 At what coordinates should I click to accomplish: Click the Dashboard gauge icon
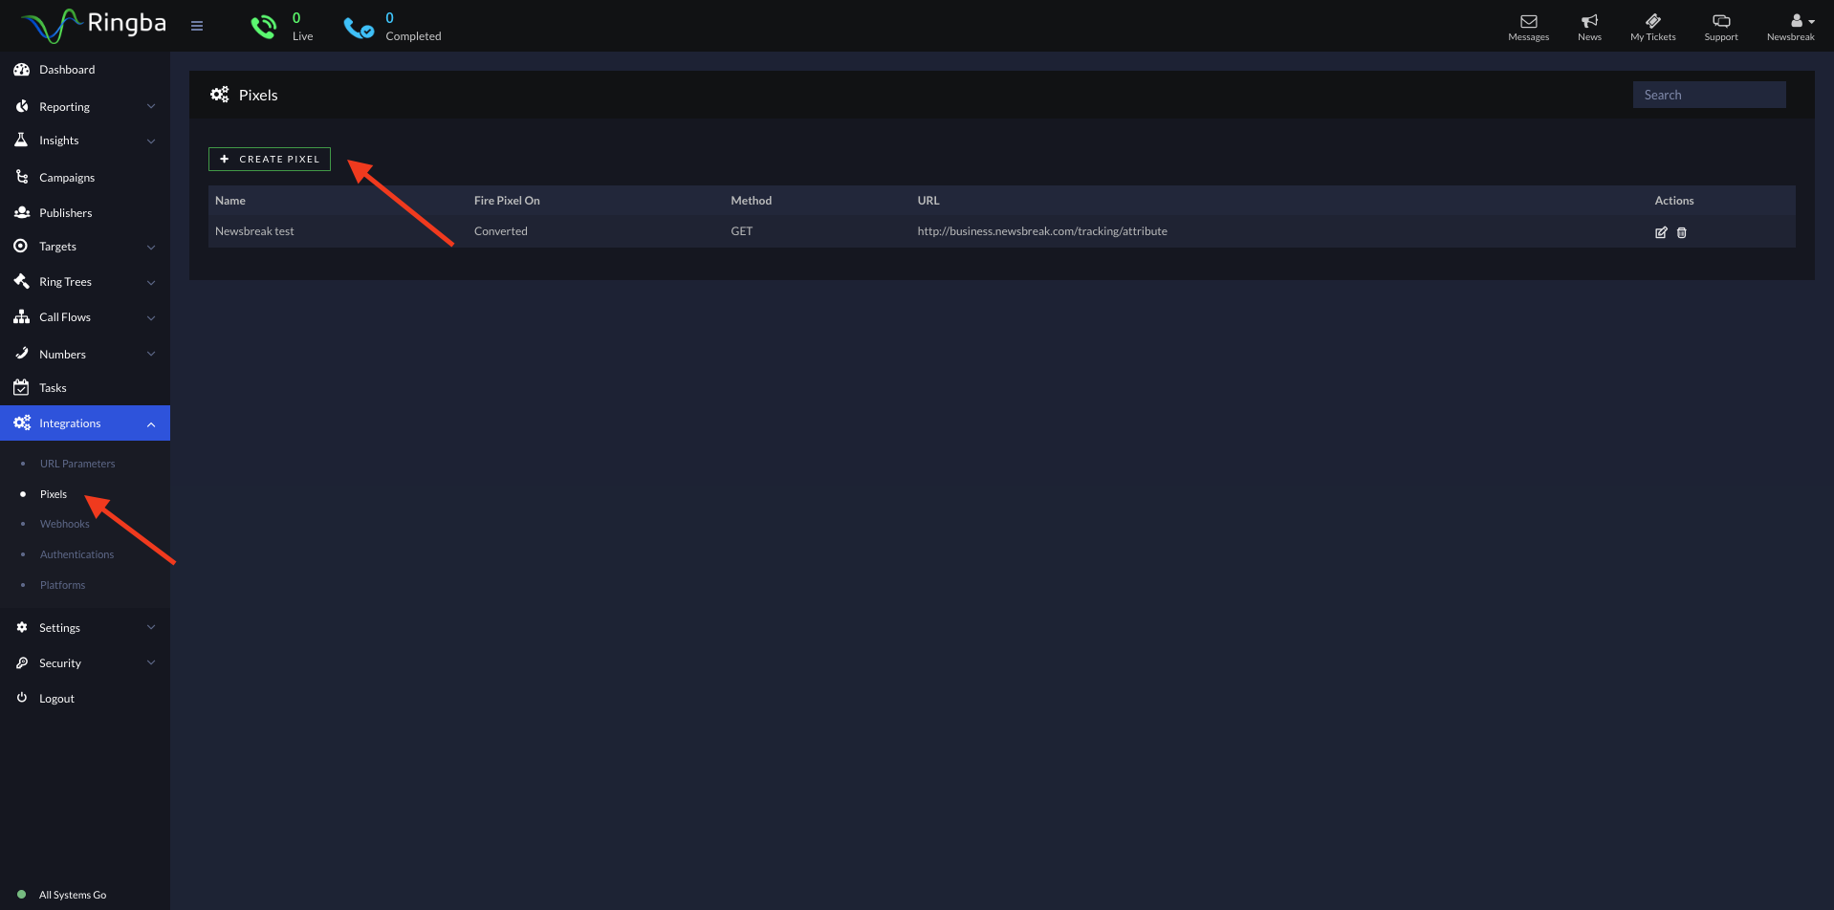[x=21, y=70]
